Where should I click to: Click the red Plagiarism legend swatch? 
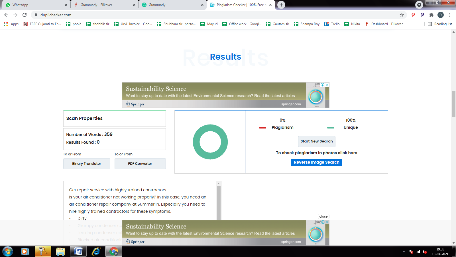[x=262, y=128]
